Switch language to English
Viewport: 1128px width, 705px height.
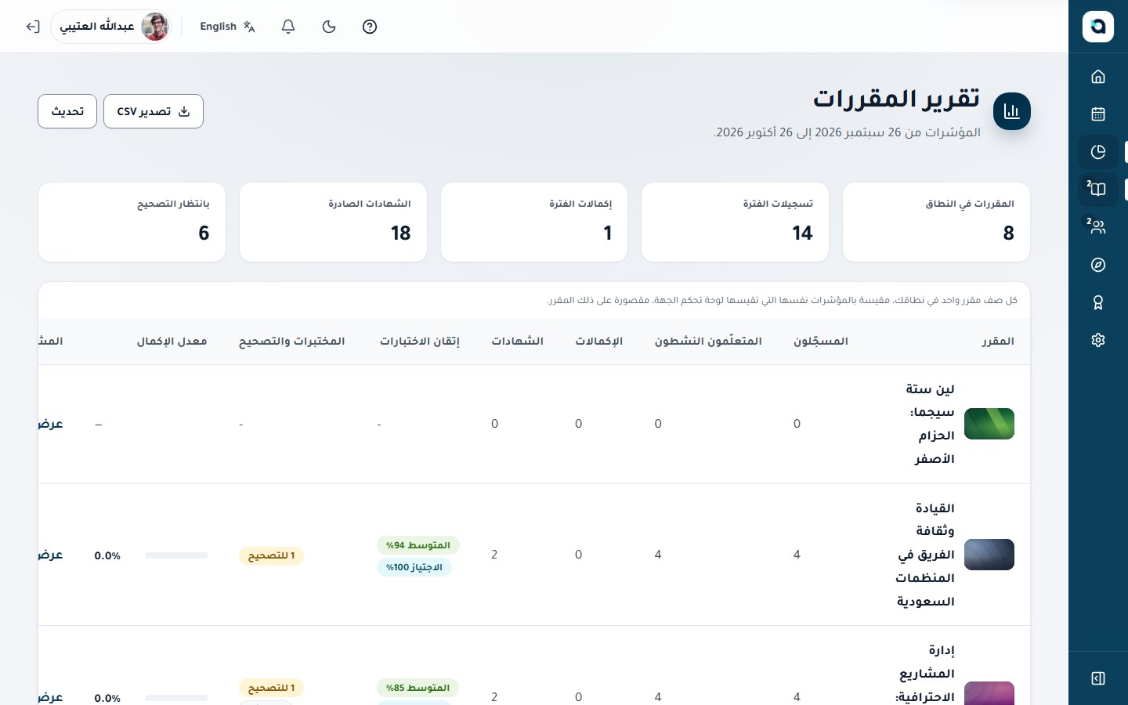pyautogui.click(x=227, y=27)
